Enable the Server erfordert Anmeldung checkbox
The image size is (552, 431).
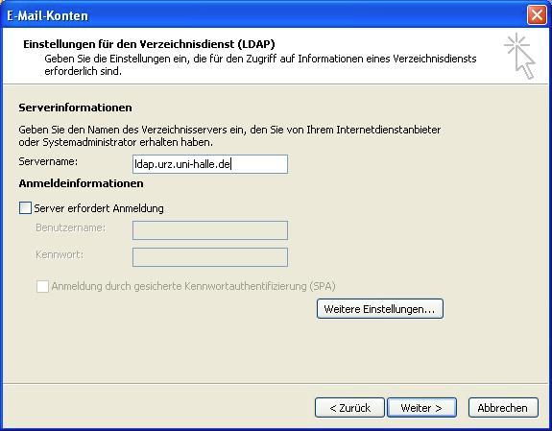[x=25, y=208]
